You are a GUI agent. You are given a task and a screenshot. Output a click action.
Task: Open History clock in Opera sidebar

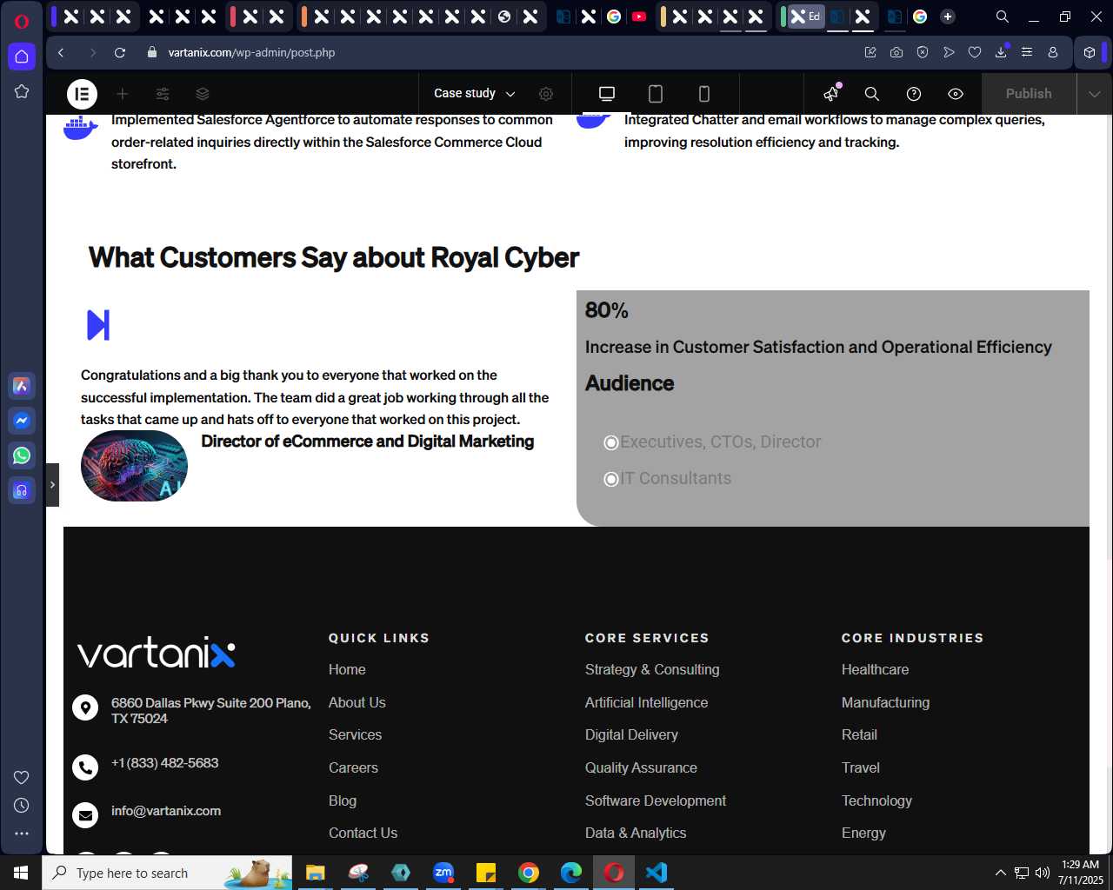[22, 806]
